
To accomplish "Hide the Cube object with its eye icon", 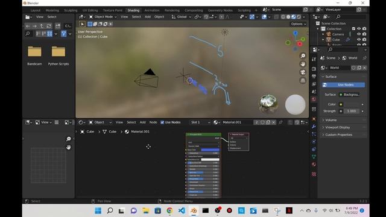I will pyautogui.click(x=359, y=40).
